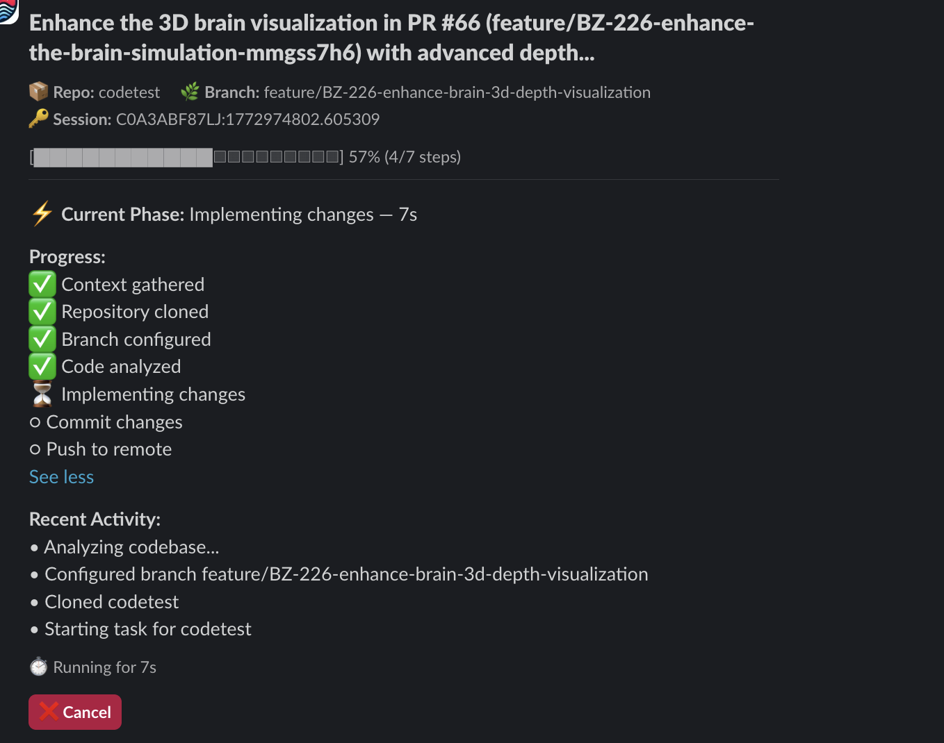Toggle the Context gathered checkmark
Screen dimensions: 944x743
tap(42, 283)
